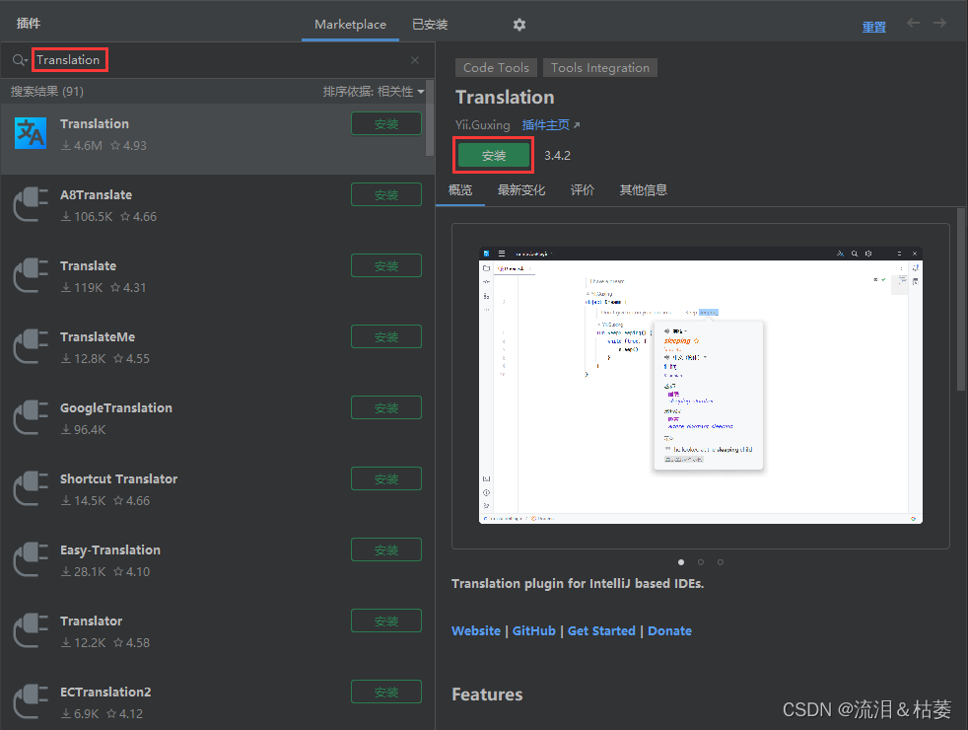Focus the Translation search input field
This screenshot has height=730, width=968.
click(219, 60)
